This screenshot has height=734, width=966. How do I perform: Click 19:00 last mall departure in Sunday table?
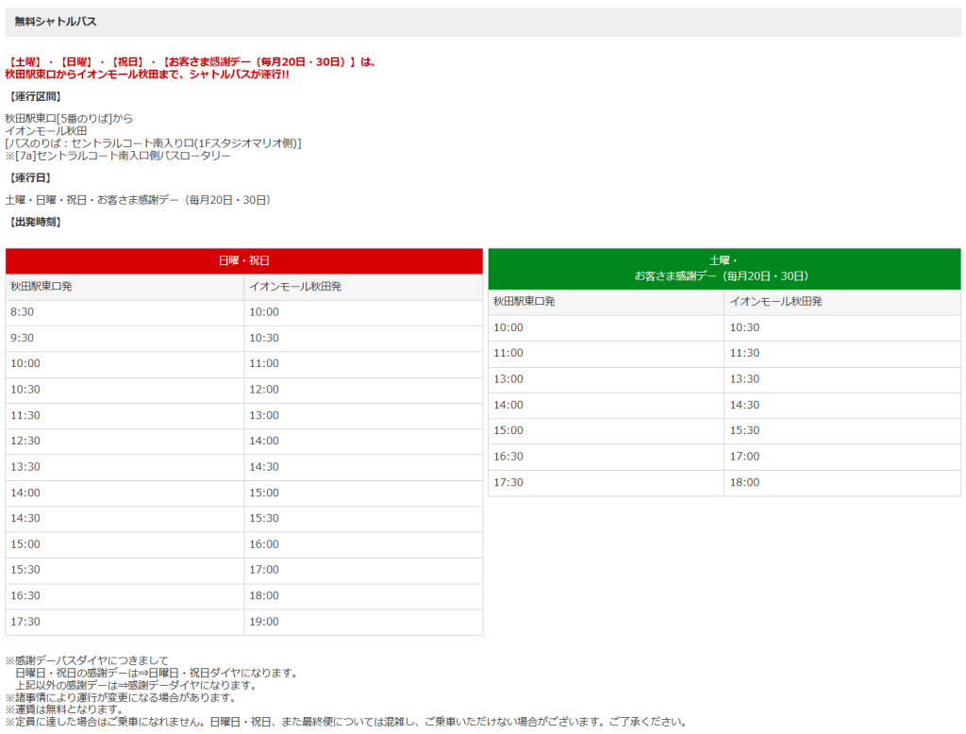tap(264, 622)
